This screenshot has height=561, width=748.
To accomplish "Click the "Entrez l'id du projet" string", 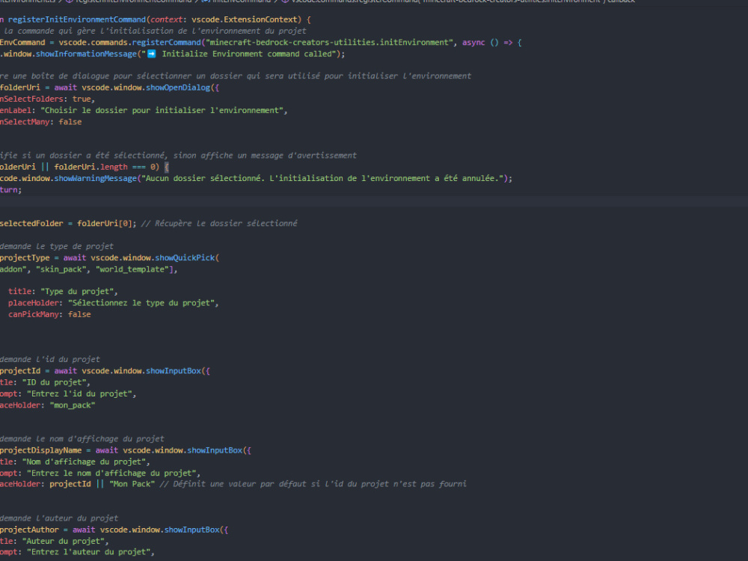I will tap(79, 394).
